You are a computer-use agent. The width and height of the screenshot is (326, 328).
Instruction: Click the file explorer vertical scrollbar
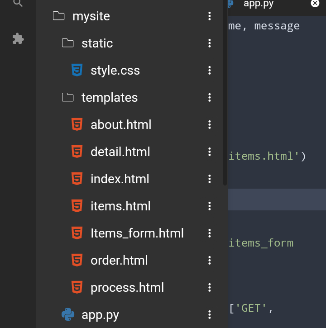click(x=225, y=92)
